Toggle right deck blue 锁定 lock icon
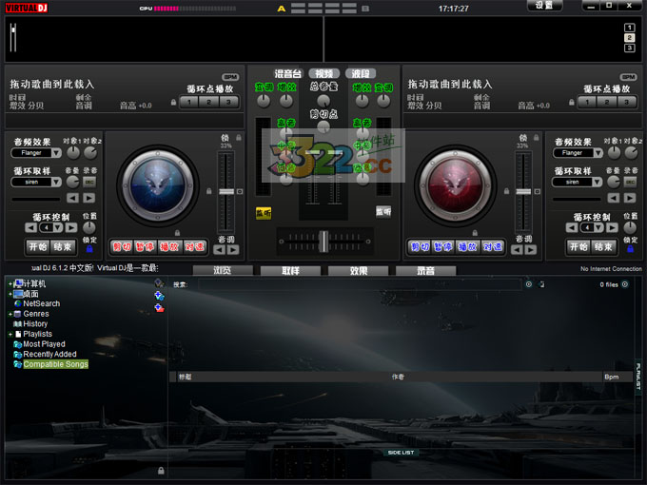 point(630,249)
